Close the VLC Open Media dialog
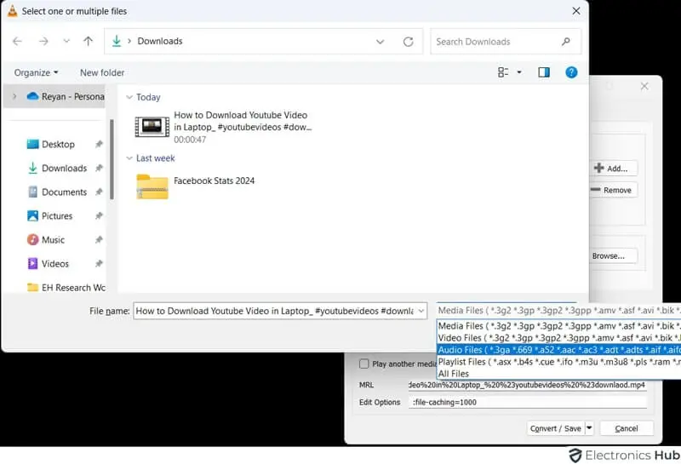This screenshot has width=681, height=464. [644, 87]
